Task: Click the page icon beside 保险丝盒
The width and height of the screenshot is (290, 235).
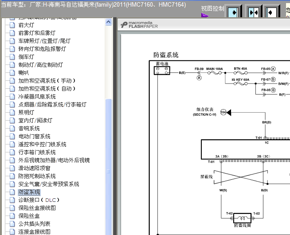Action: [12, 216]
